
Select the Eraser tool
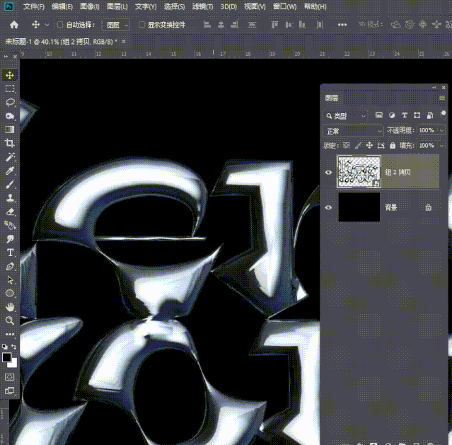pyautogui.click(x=10, y=212)
